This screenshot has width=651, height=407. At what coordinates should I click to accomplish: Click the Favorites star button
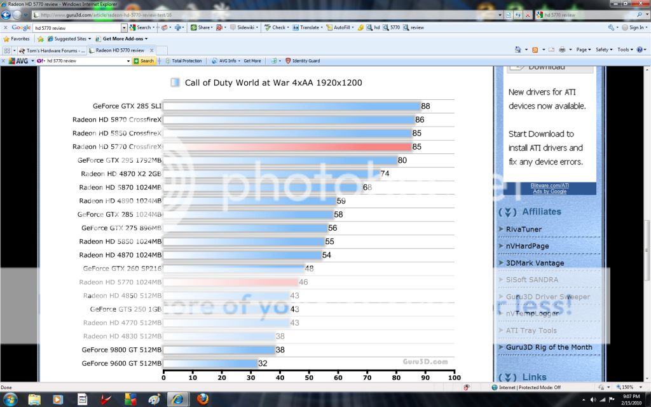(x=17, y=39)
